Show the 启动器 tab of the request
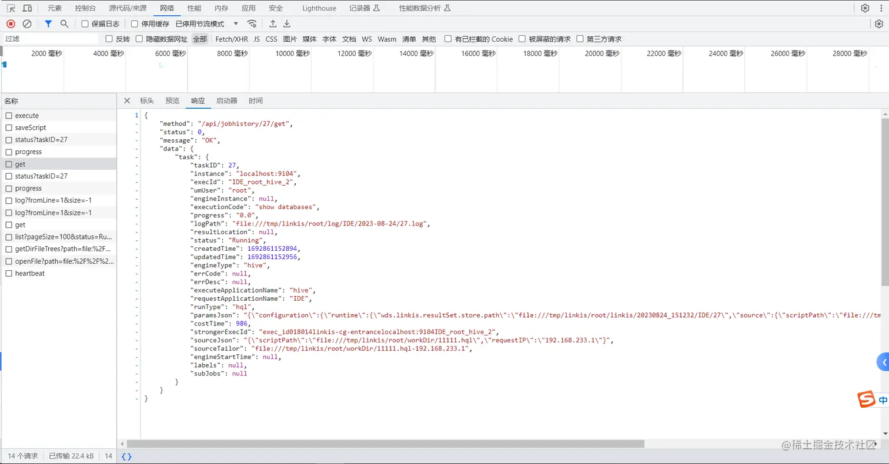889x464 pixels. (227, 101)
